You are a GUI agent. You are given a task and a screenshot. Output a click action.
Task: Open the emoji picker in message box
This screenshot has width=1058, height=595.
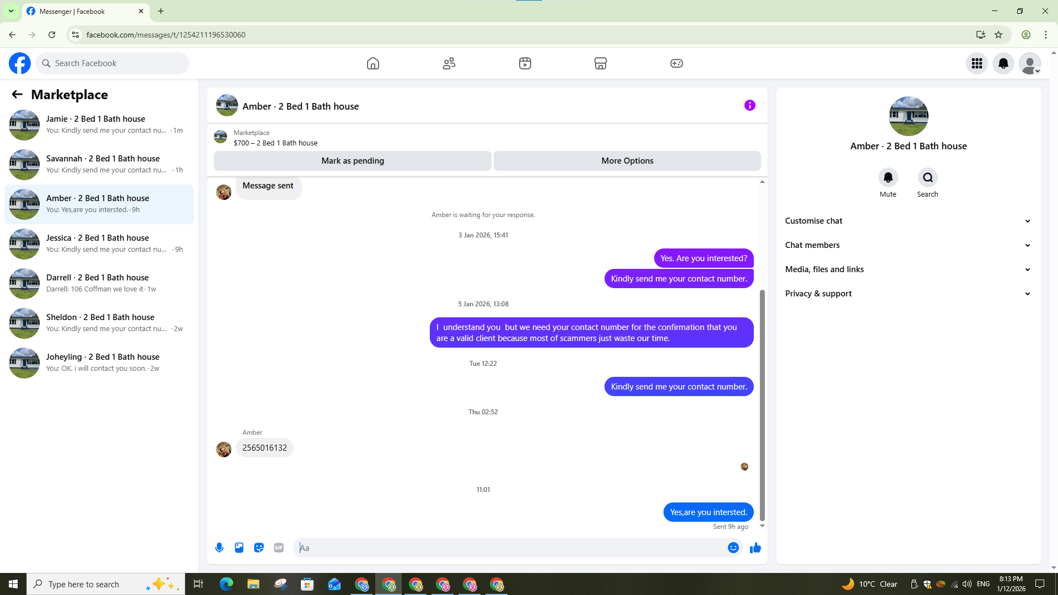(x=733, y=548)
